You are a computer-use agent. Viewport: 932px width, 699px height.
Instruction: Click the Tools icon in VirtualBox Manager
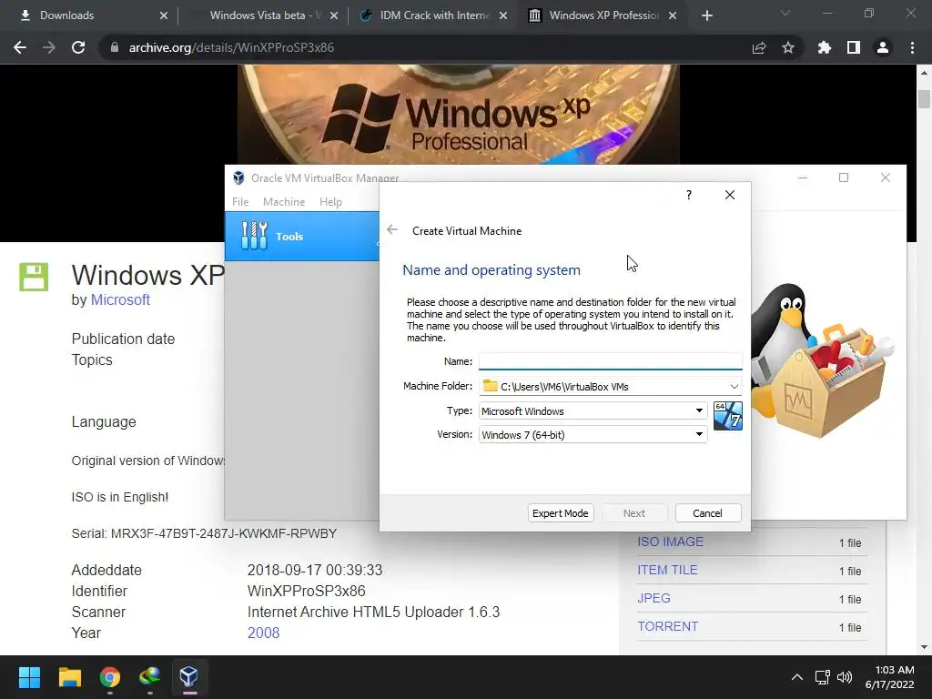[x=255, y=236]
